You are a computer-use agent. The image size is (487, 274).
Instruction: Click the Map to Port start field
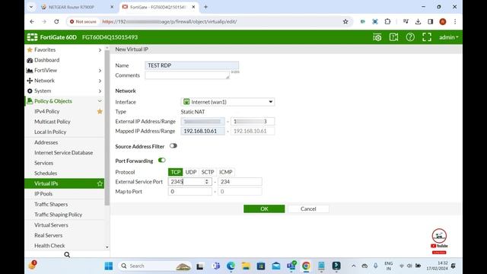click(x=190, y=192)
